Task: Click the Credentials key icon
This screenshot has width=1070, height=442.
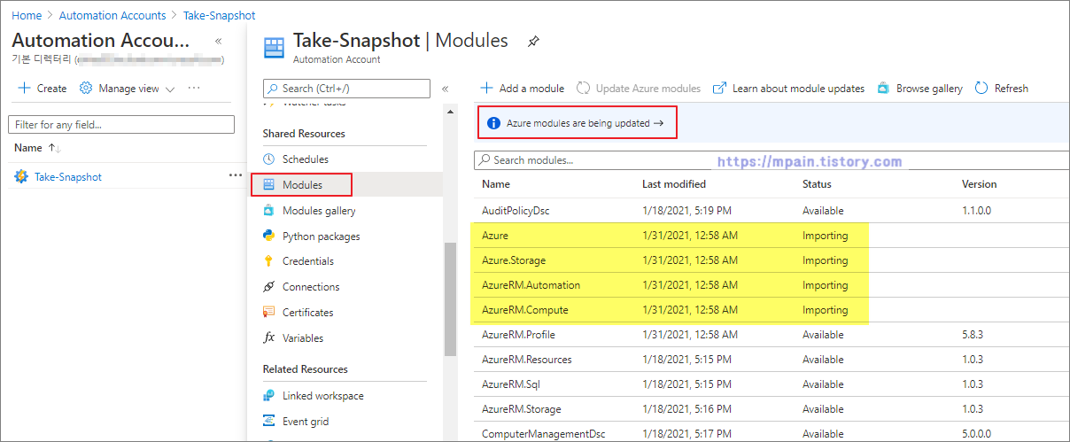Action: (x=269, y=261)
